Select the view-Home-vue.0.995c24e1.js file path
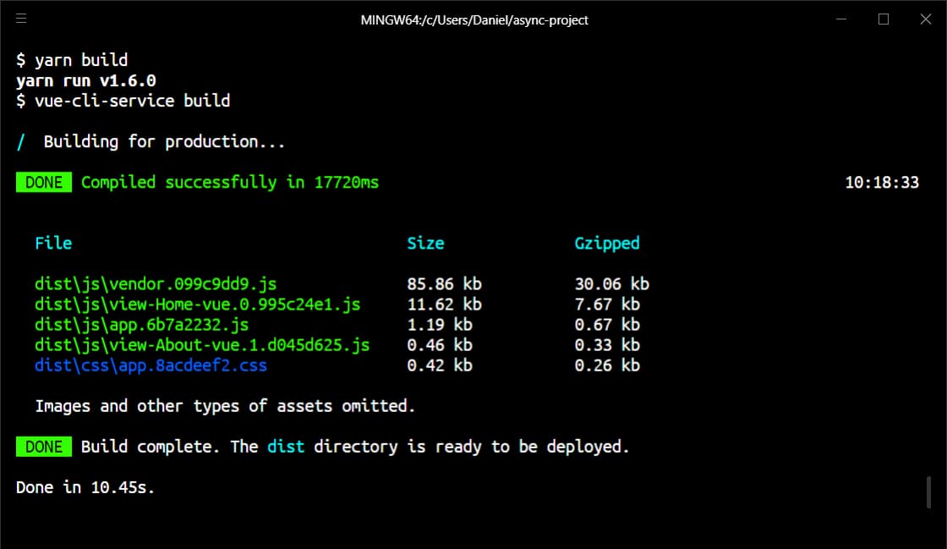Viewport: 947px width, 549px height. point(198,305)
